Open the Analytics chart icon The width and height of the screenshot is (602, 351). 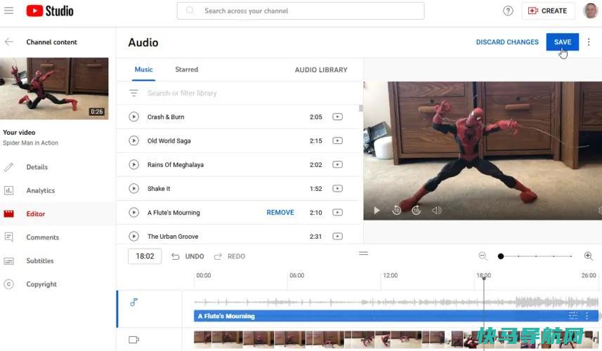pos(9,190)
